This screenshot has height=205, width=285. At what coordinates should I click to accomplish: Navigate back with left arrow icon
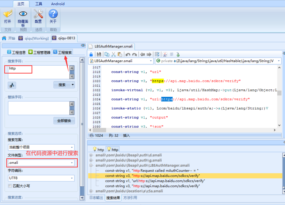click(x=142, y=54)
